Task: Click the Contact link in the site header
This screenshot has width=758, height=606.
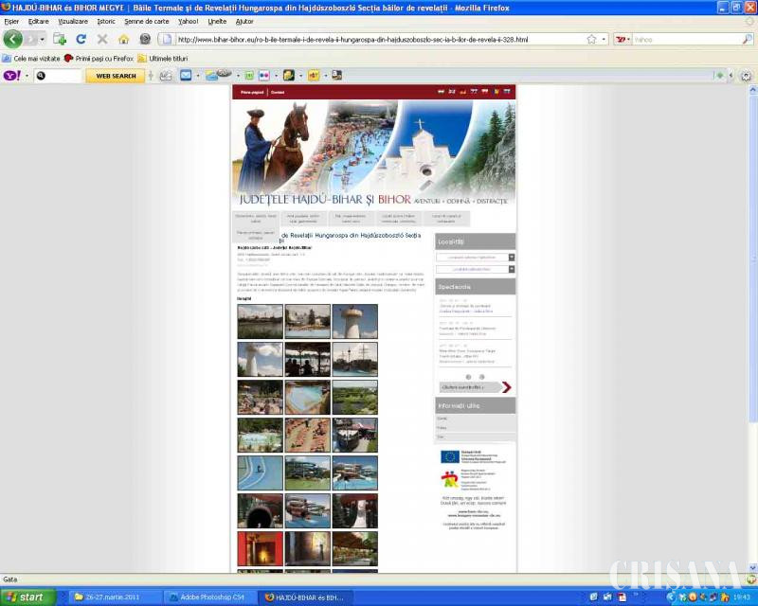Action: (277, 92)
